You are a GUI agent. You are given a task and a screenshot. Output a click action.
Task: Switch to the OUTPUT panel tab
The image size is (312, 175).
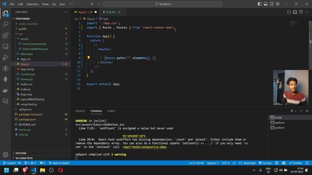80,111
